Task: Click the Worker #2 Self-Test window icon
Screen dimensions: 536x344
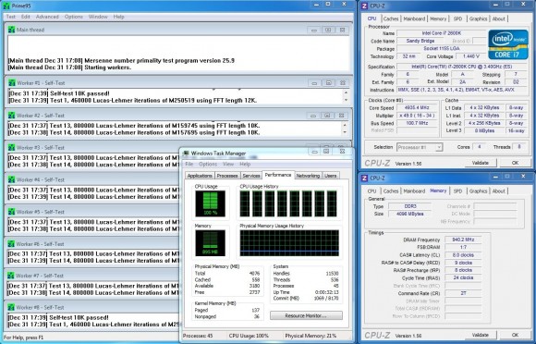Action: [12, 116]
